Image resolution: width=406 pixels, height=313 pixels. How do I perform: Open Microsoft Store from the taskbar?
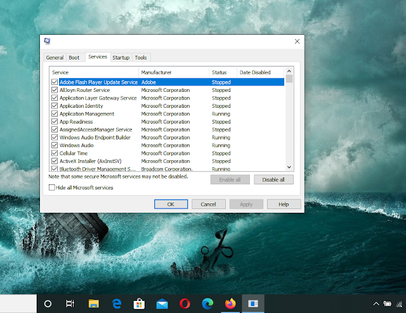(139, 303)
